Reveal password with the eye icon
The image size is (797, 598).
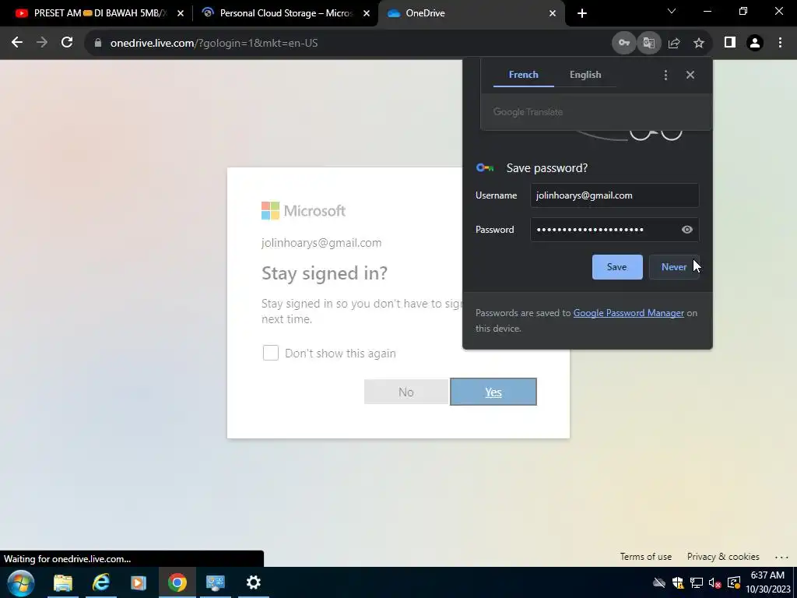click(x=687, y=230)
